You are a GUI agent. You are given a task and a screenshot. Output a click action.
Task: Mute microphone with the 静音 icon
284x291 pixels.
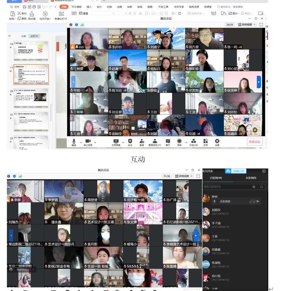click(x=74, y=142)
